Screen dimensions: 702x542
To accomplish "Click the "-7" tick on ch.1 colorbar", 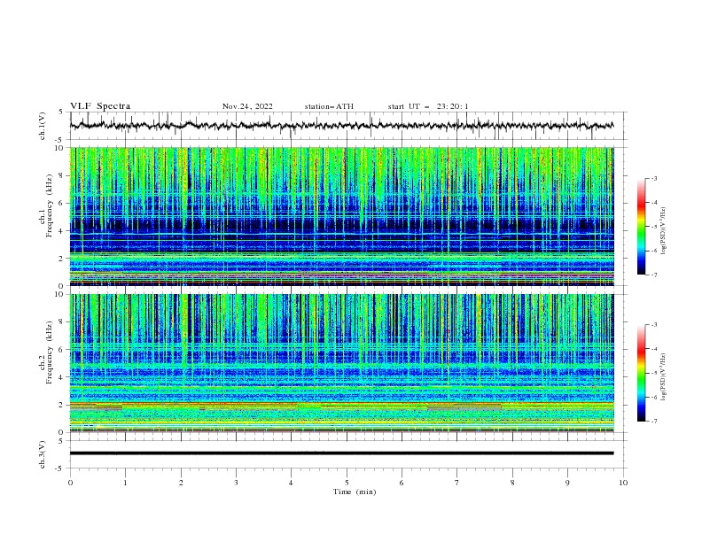I will 653,275.
